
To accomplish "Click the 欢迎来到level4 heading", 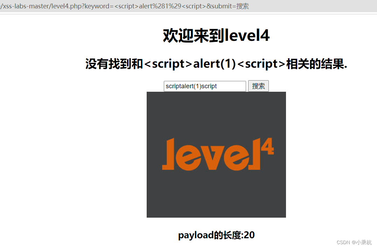I will coord(216,36).
